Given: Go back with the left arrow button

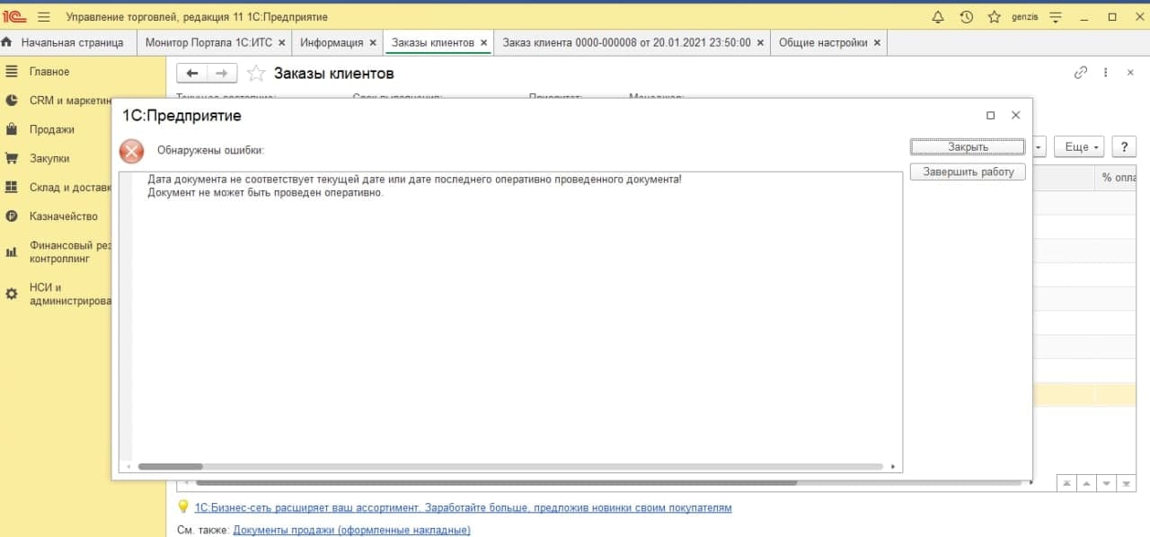Looking at the screenshot, I should [x=191, y=74].
